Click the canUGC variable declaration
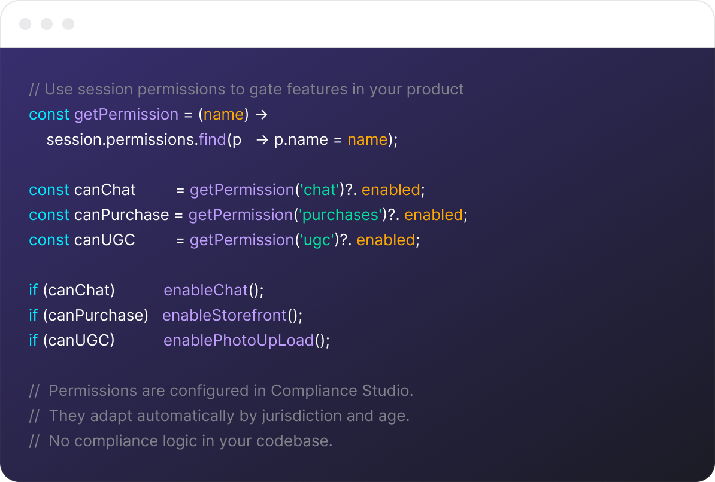 click(105, 240)
